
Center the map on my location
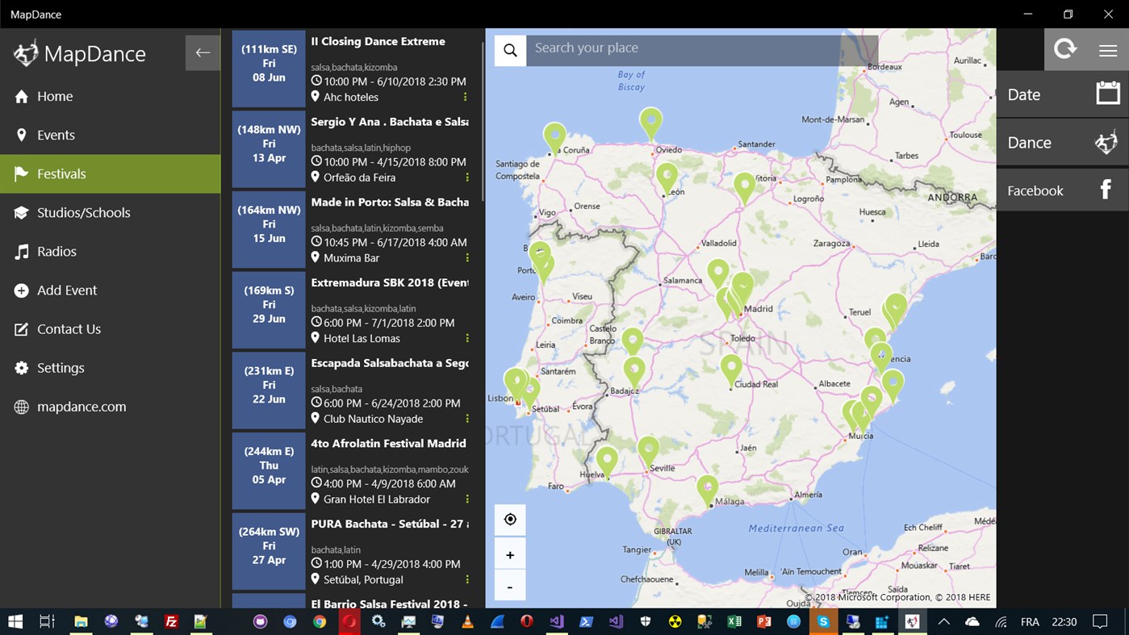510,520
